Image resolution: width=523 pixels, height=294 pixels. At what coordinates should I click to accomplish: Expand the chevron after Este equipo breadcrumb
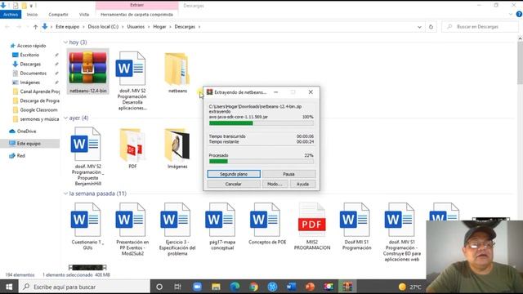tap(83, 27)
